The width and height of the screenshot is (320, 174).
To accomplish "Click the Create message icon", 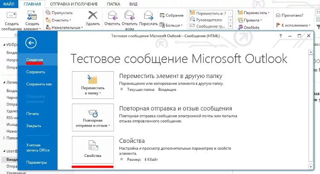I will pyautogui.click(x=12, y=15).
